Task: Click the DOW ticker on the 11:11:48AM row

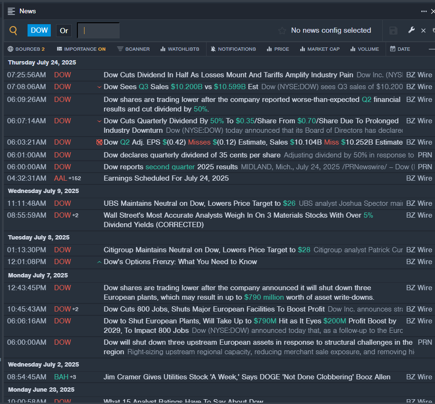Action: [62, 203]
